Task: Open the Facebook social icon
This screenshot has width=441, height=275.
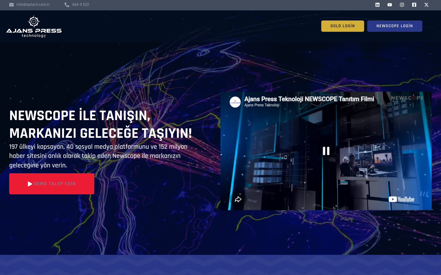Action: tap(414, 5)
